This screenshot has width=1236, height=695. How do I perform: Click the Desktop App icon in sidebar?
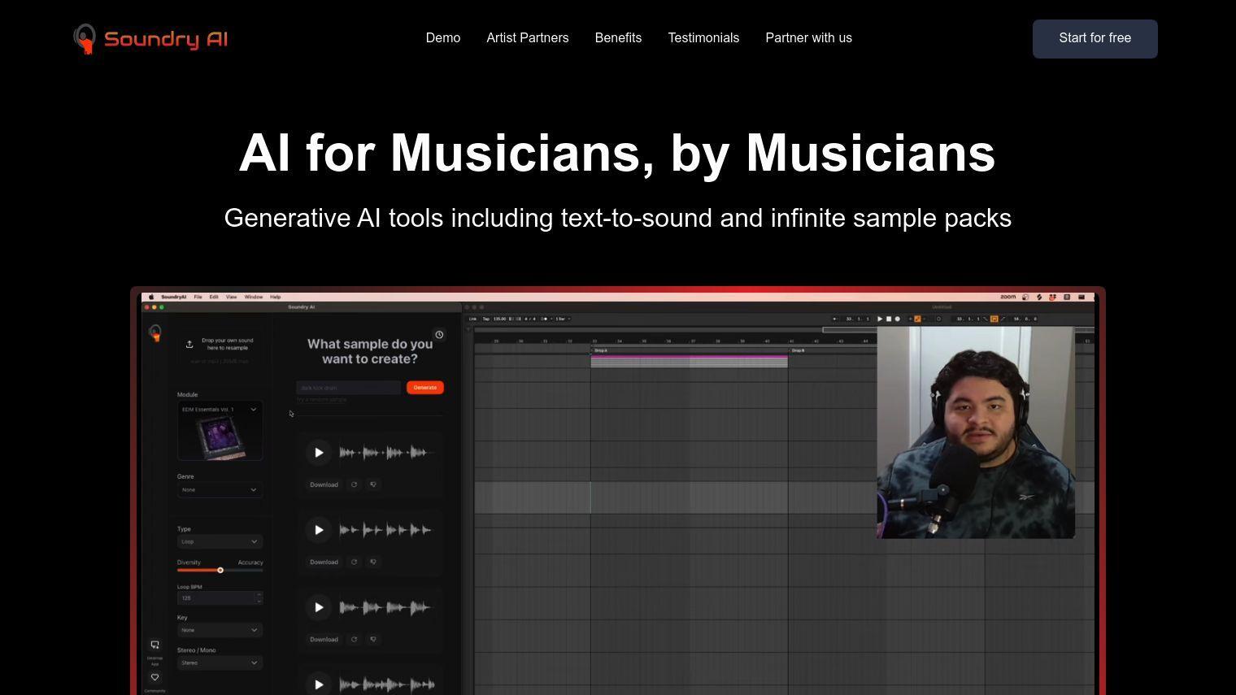(154, 645)
